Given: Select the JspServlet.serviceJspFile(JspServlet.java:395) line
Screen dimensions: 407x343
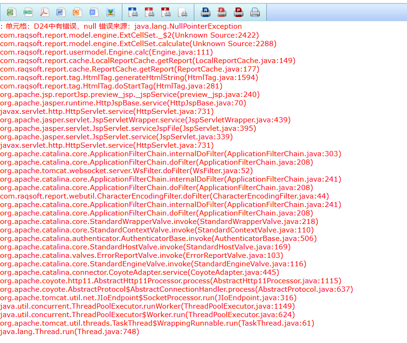Looking at the screenshot, I should [x=128, y=128].
